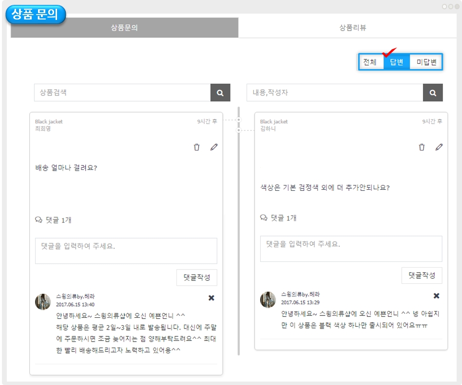Click 댓글작성 button under 김하니's inquiry
Screen dimensions: 462x385
click(x=422, y=275)
